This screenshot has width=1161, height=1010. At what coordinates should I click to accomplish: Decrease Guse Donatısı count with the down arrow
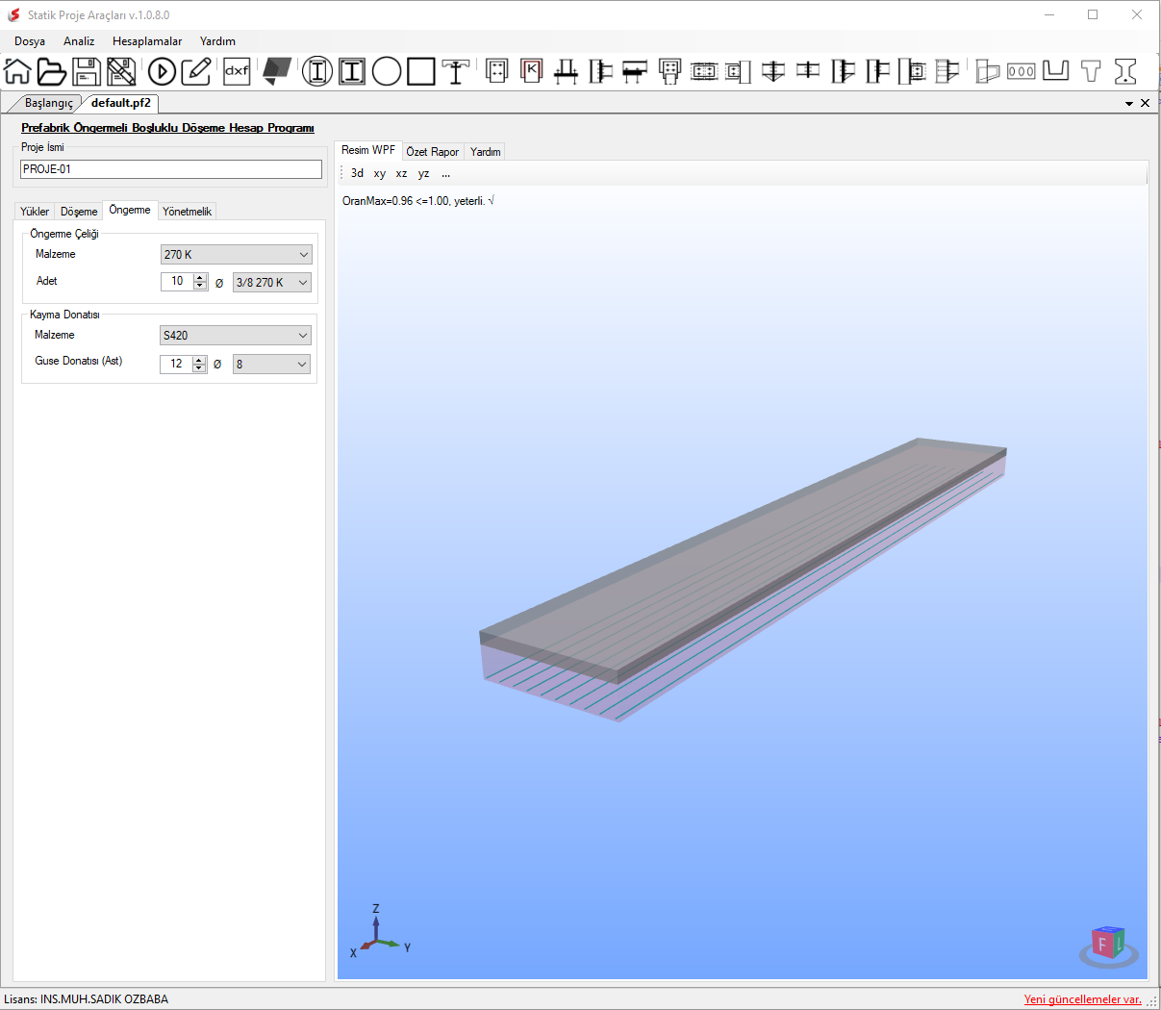pyautogui.click(x=199, y=368)
